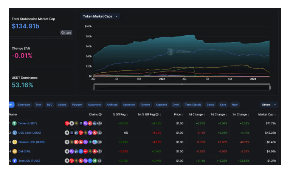Click the Tether market cap value $71.72b
Image resolution: width=290 pixels, height=170 pixels.
pyautogui.click(x=271, y=123)
